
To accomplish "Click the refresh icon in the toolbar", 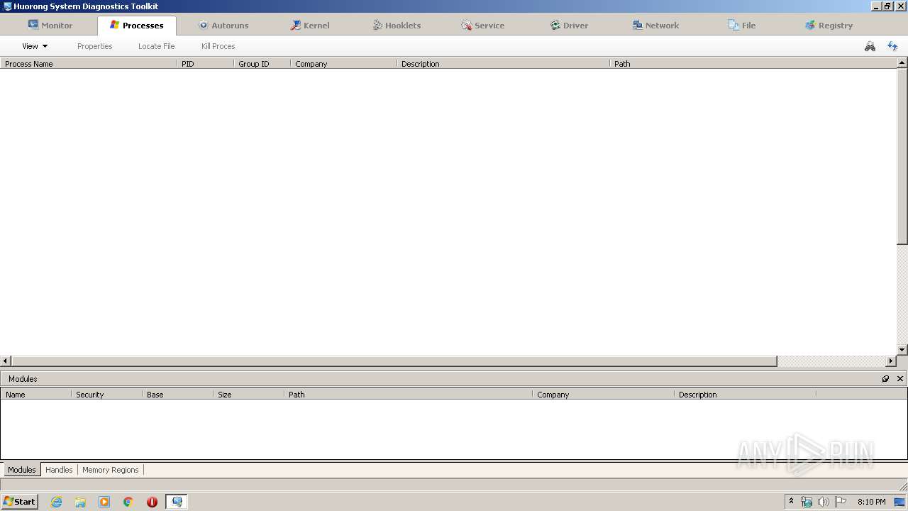I will click(892, 46).
